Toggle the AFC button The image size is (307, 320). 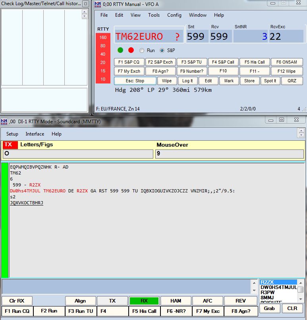[207, 301]
